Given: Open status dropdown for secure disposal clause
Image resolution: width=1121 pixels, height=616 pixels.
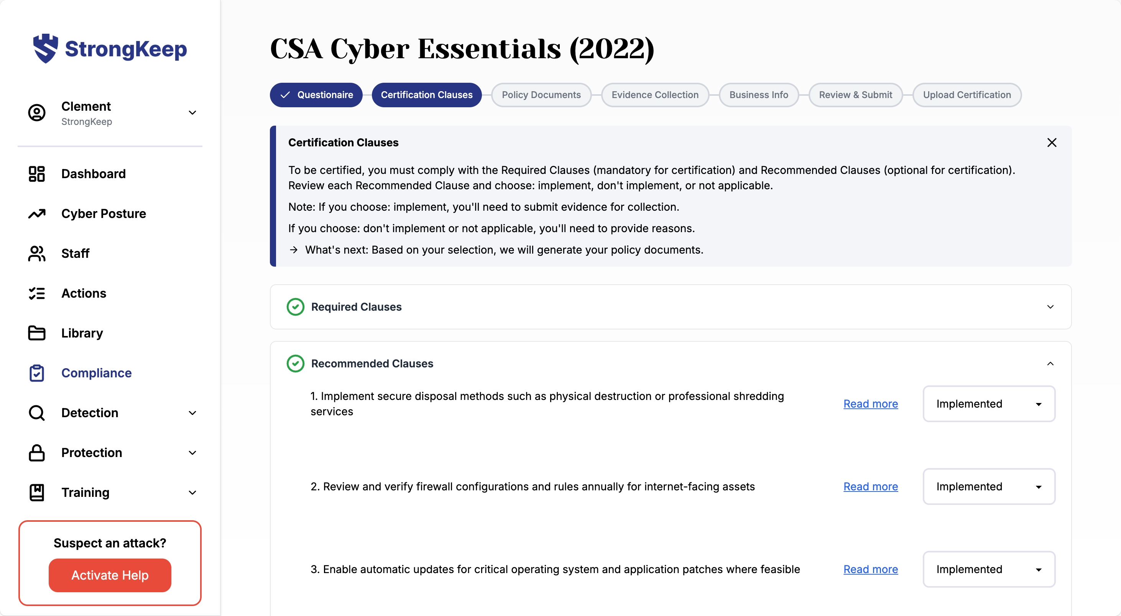Looking at the screenshot, I should click(x=989, y=404).
